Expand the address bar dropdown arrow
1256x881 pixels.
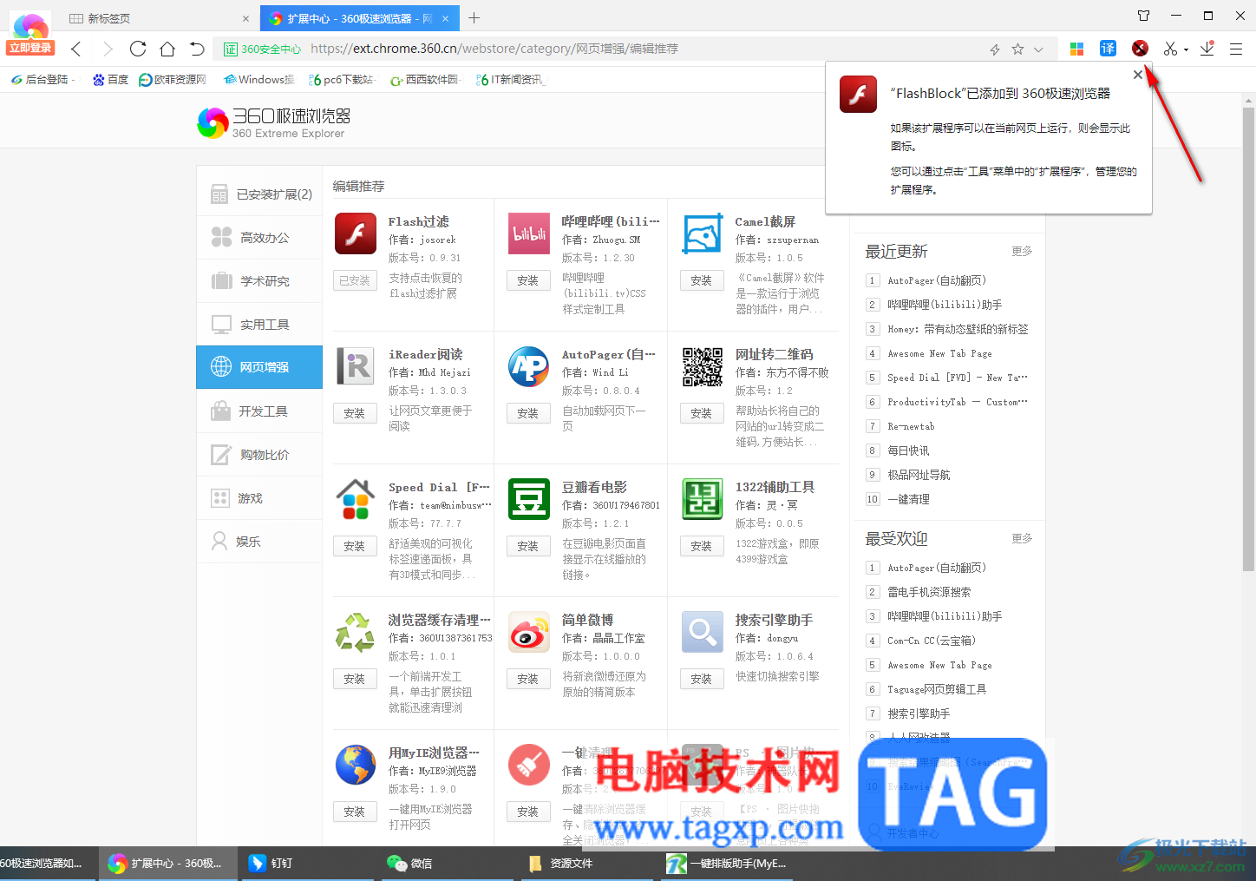(x=1038, y=49)
